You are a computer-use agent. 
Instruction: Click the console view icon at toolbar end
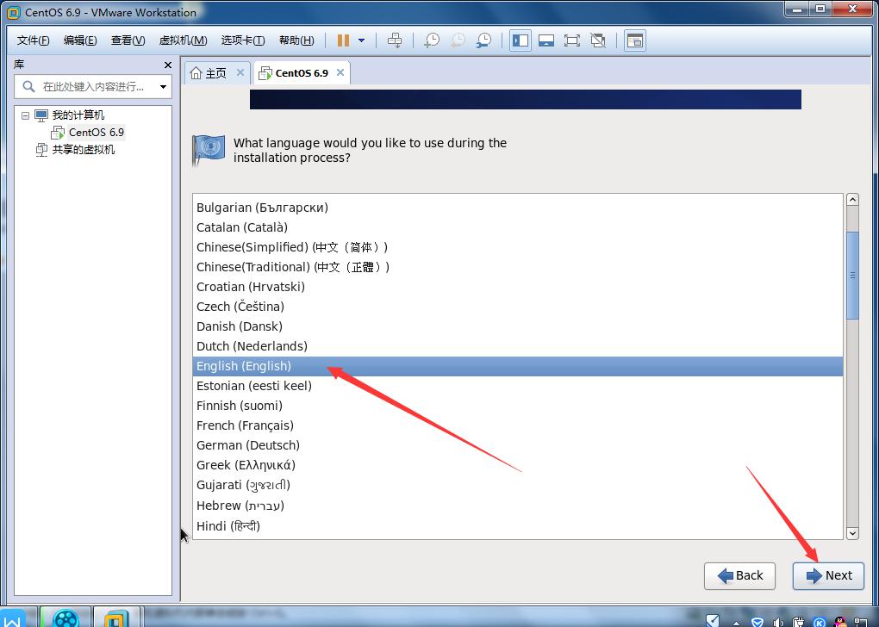pyautogui.click(x=634, y=40)
